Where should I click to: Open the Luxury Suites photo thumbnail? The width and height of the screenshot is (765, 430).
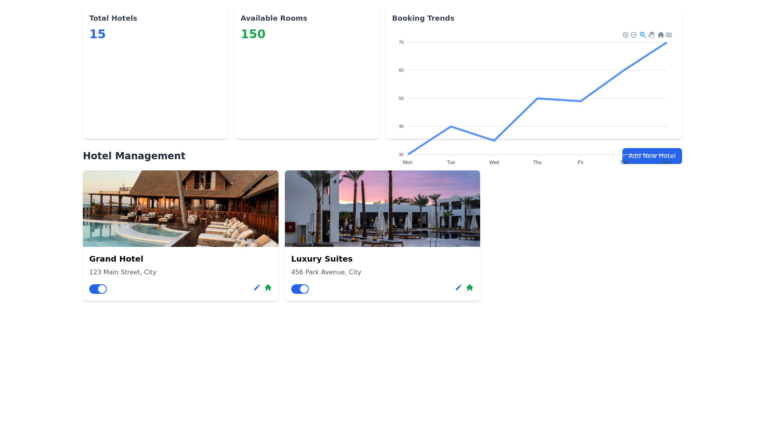382,209
